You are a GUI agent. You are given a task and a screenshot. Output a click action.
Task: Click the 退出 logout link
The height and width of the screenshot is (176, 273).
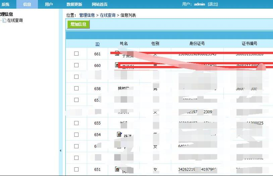(213, 4)
